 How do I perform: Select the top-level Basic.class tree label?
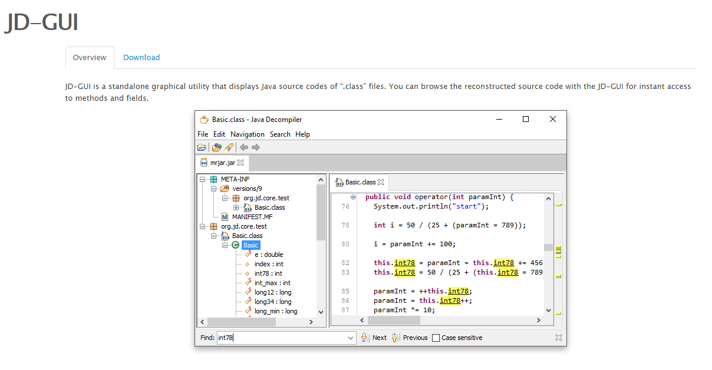pyautogui.click(x=248, y=236)
